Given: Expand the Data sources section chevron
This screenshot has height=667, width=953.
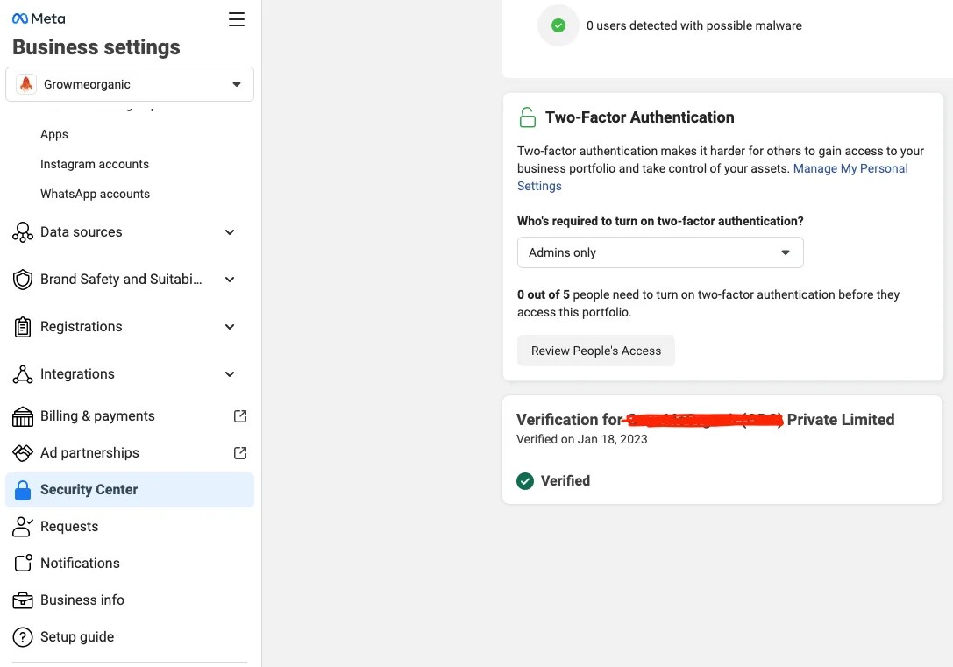Looking at the screenshot, I should tap(230, 232).
